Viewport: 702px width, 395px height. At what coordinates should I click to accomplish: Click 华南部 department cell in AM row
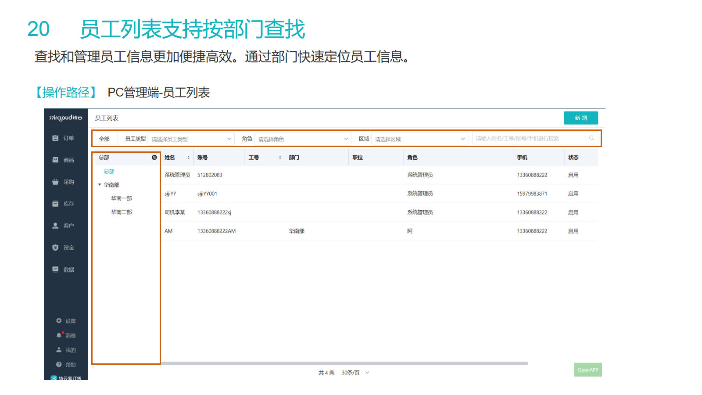coord(297,231)
